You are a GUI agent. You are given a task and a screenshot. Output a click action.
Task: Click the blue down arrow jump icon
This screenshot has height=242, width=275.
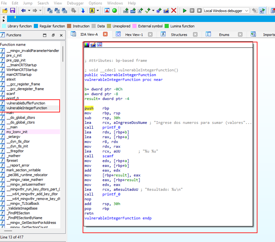[83, 11]
